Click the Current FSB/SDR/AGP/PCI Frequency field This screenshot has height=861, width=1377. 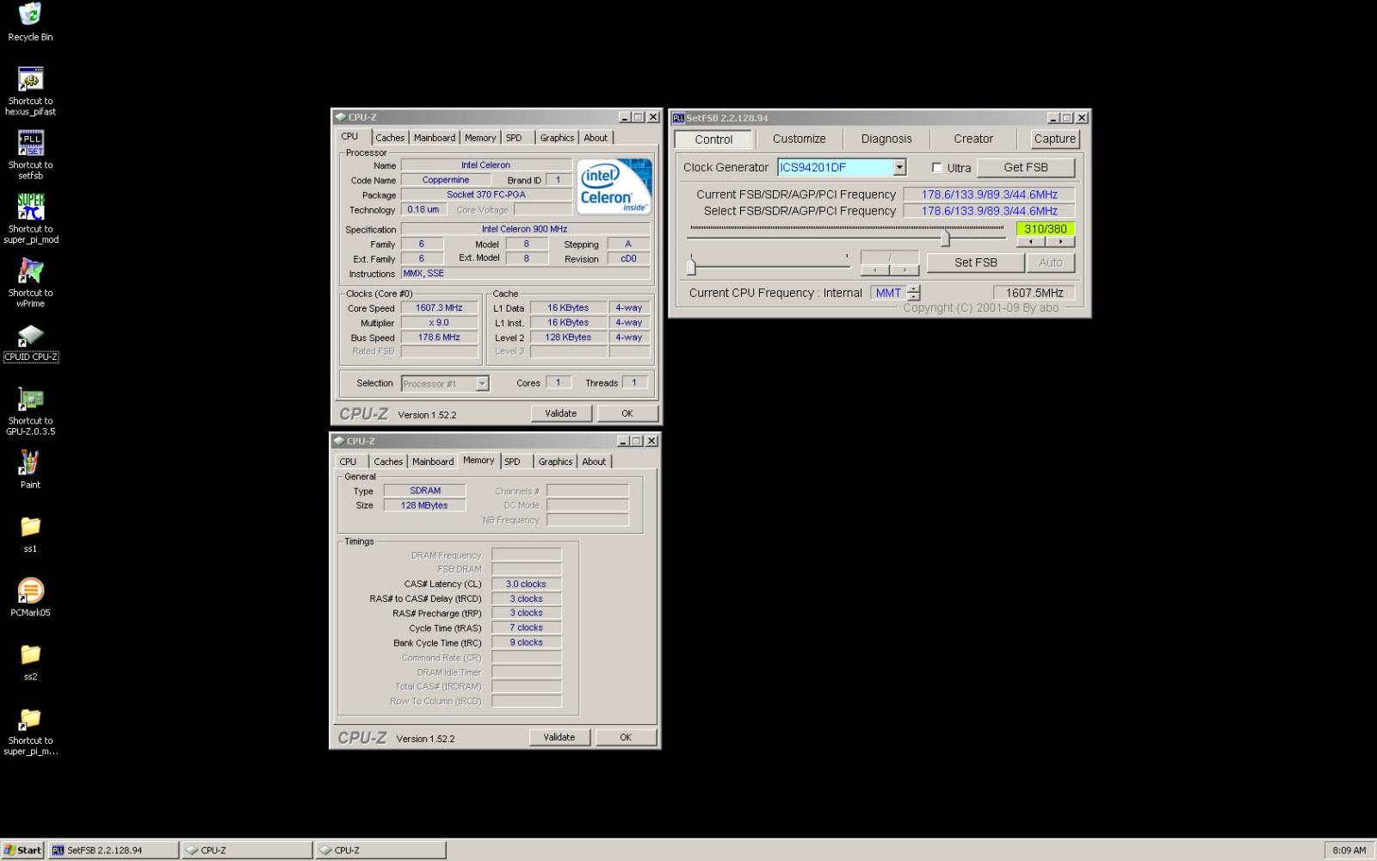click(990, 195)
